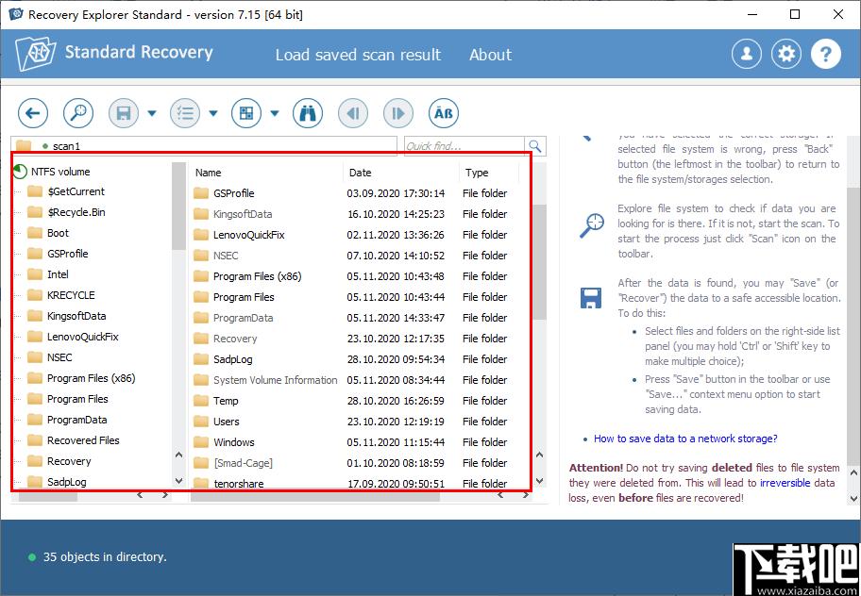861x596 pixels.
Task: Click help panel scroll down arrow
Action: (x=853, y=498)
